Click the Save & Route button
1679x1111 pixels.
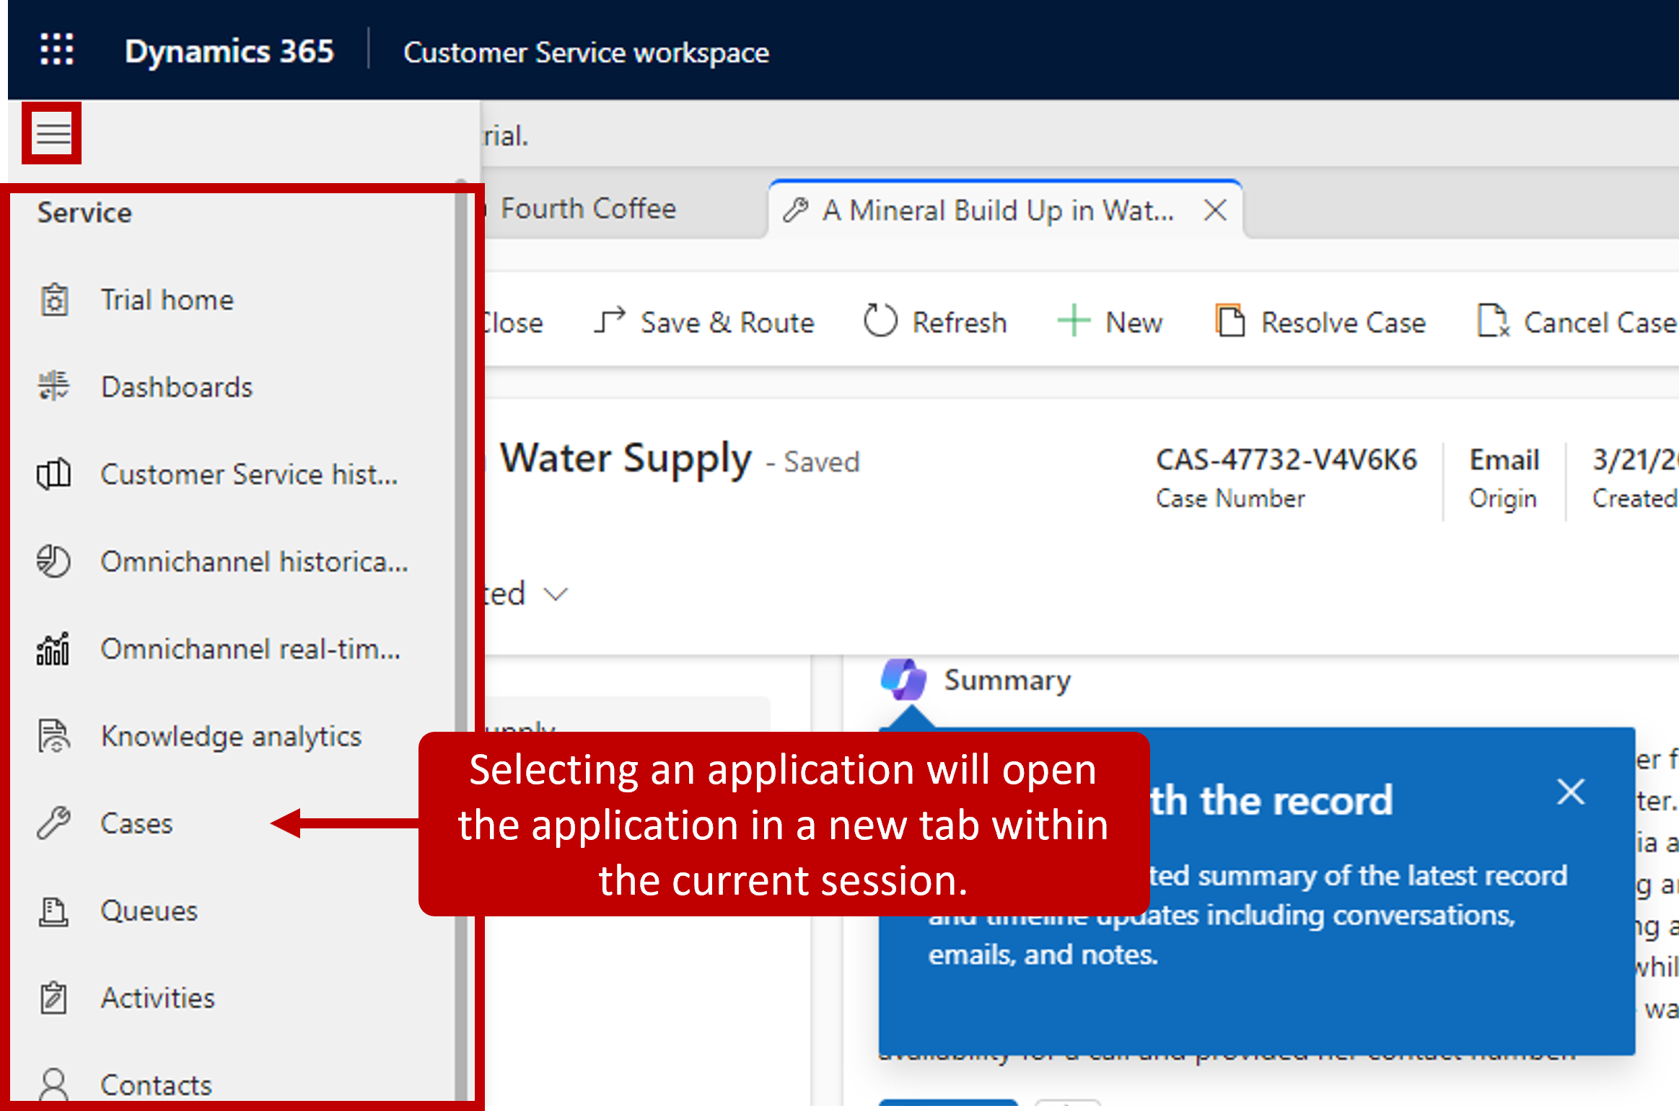pos(703,322)
